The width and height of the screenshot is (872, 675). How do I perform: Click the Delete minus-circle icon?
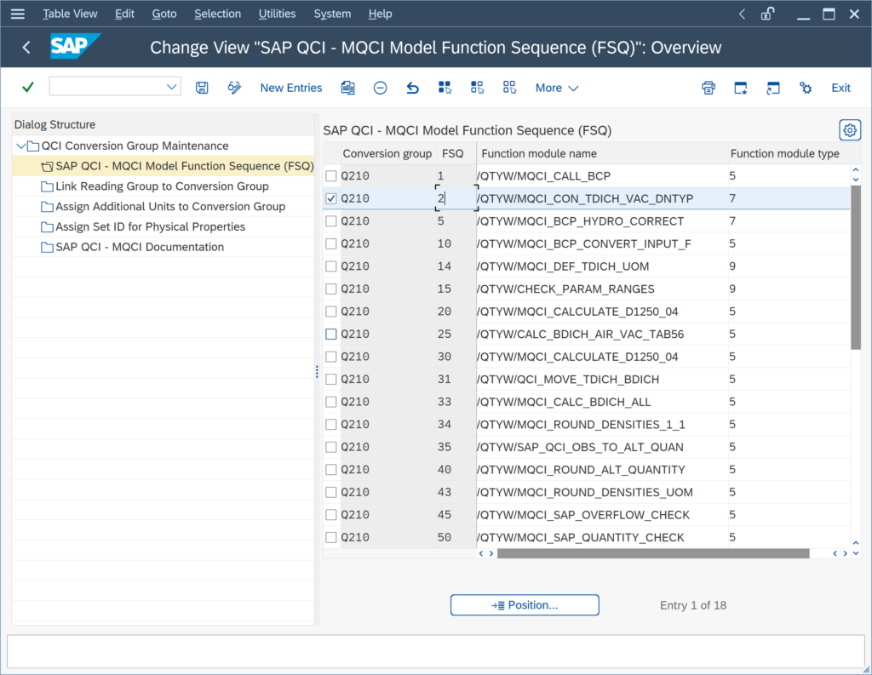[381, 88]
